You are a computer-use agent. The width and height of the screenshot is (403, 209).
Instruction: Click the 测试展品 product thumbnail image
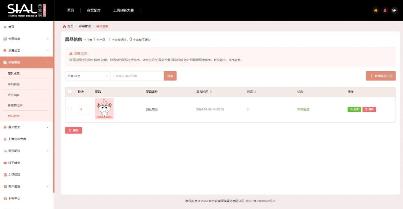coord(104,109)
